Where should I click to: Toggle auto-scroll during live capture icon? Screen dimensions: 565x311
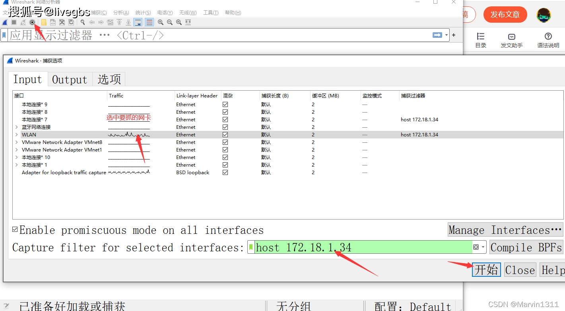(x=138, y=22)
